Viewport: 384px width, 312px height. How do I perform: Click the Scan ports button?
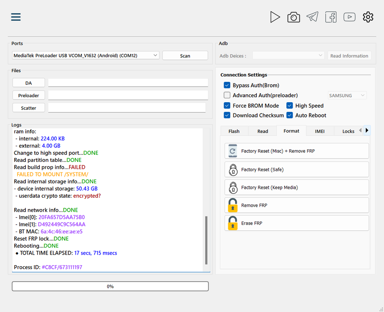point(185,55)
